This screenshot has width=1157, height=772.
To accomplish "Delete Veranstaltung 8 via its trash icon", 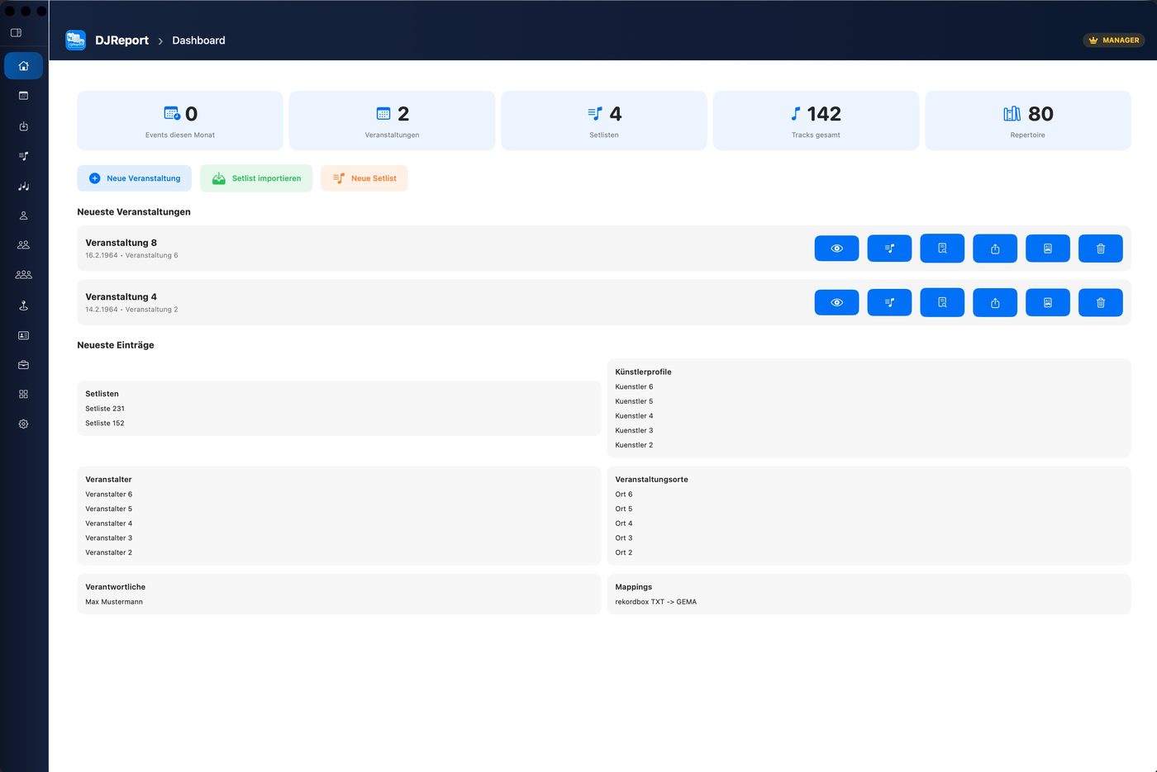I will tap(1100, 248).
